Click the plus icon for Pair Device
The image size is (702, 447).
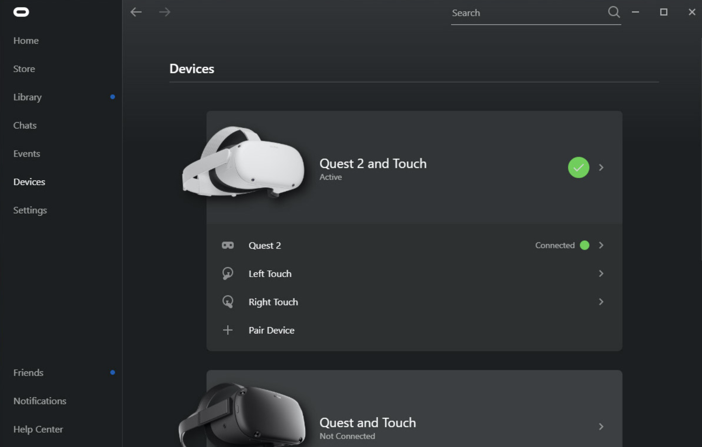pos(228,330)
